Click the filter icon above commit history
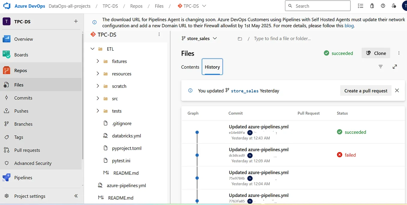Viewport: 407px width, 205px height. pos(381,66)
